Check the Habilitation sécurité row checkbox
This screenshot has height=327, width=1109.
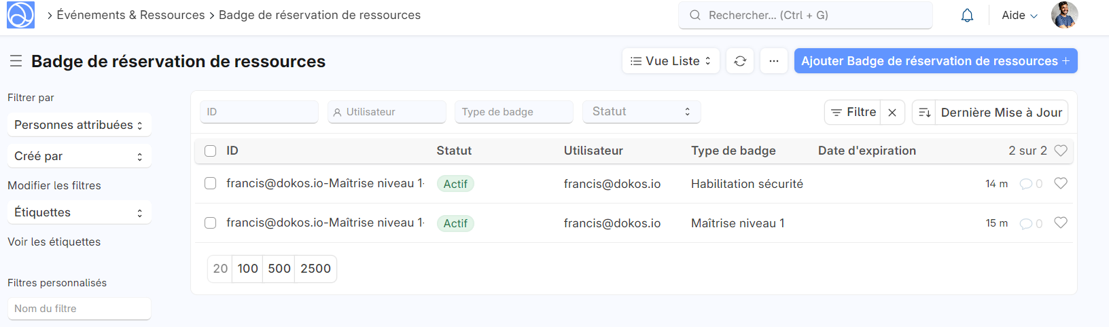211,184
